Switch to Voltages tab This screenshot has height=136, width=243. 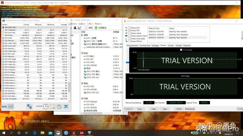155,45
